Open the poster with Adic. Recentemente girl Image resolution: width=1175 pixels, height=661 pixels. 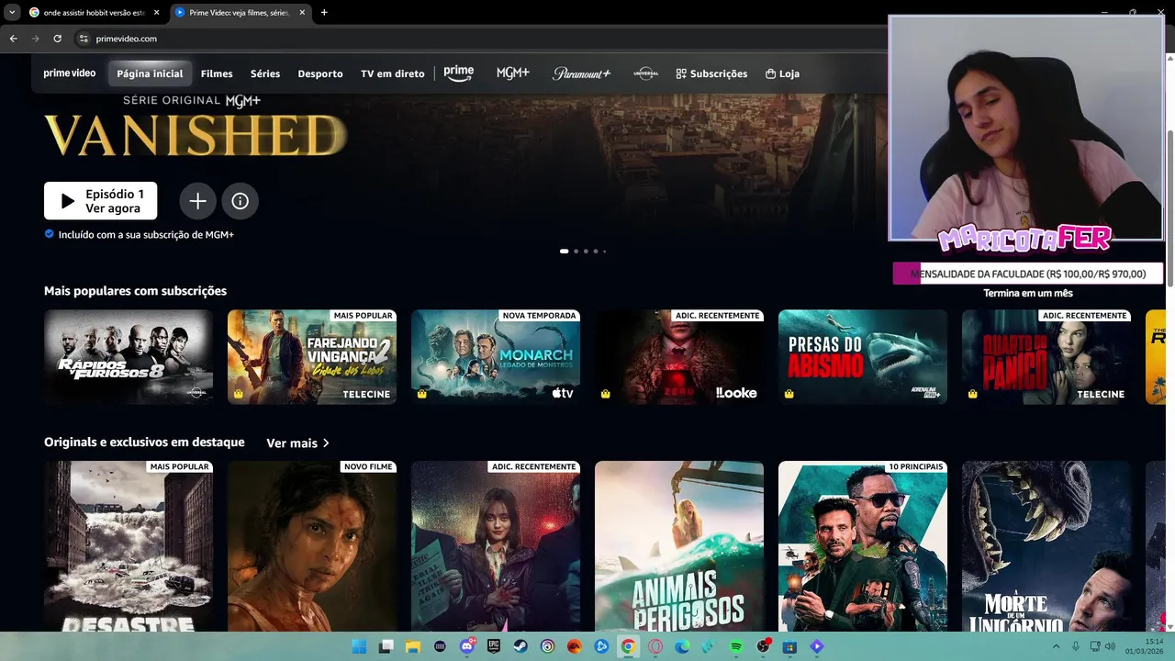point(496,546)
